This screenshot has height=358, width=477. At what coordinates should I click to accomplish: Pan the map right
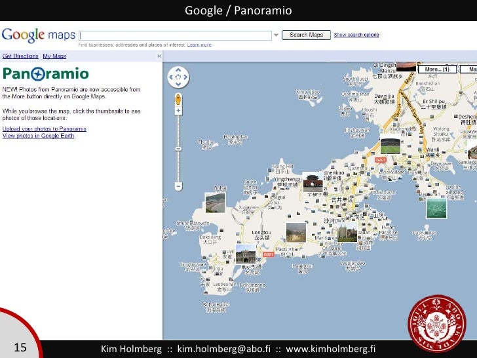click(x=185, y=77)
